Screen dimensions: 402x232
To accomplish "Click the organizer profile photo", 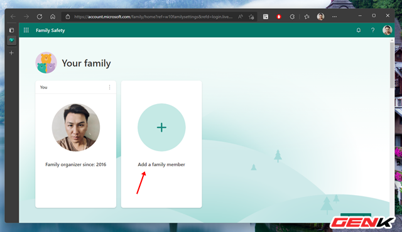I will (76, 127).
